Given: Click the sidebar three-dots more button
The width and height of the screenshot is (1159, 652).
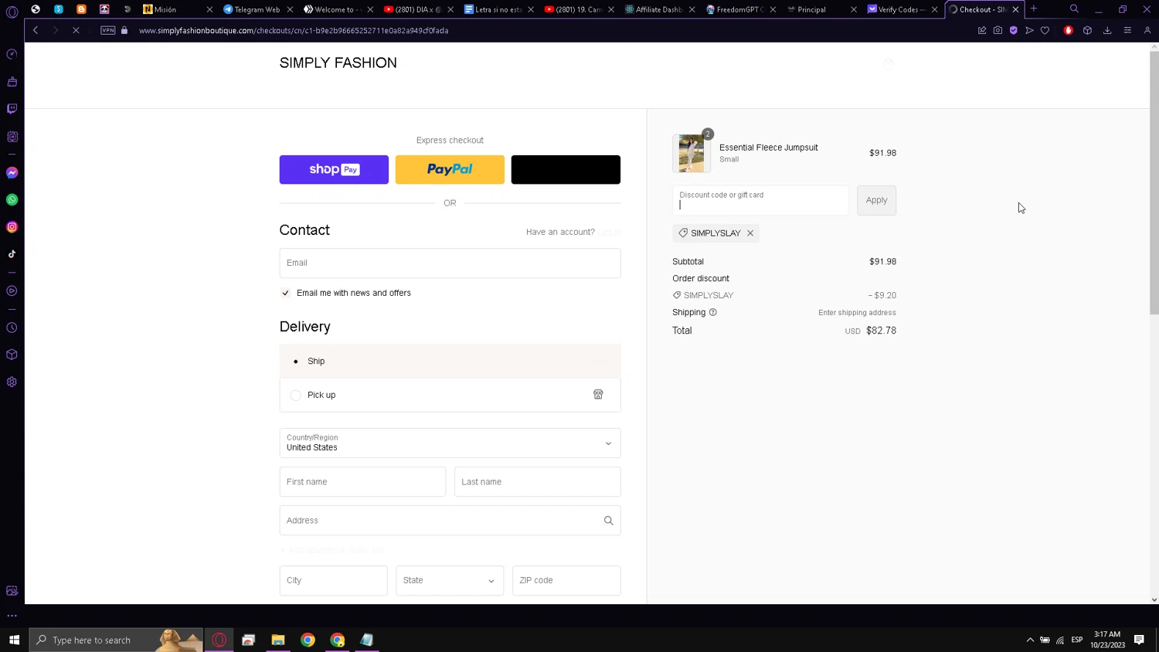Looking at the screenshot, I should pos(12,616).
